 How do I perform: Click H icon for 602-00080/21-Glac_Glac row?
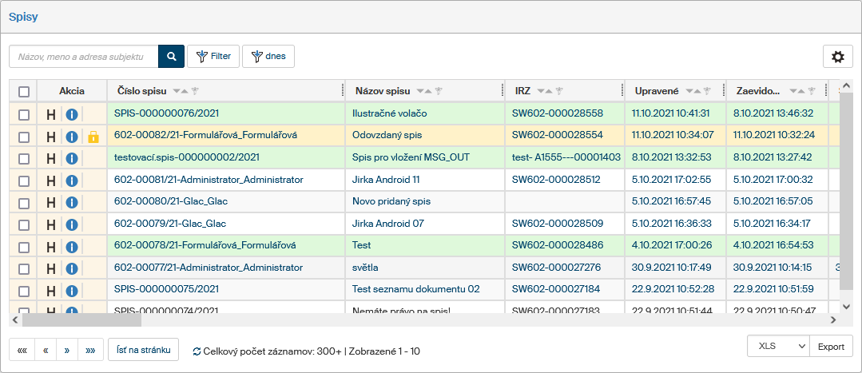pyautogui.click(x=51, y=202)
